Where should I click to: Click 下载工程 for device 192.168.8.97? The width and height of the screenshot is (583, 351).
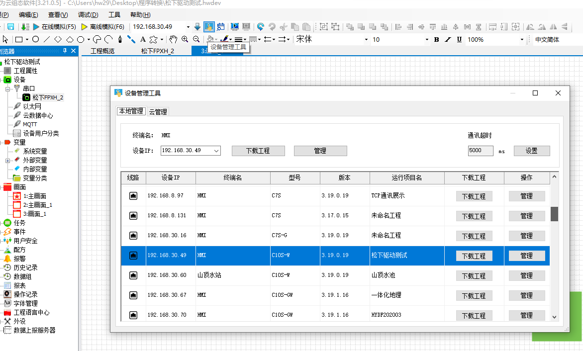pyautogui.click(x=474, y=196)
